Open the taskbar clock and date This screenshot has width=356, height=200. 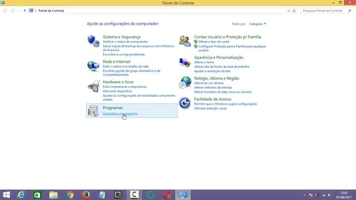(x=344, y=195)
